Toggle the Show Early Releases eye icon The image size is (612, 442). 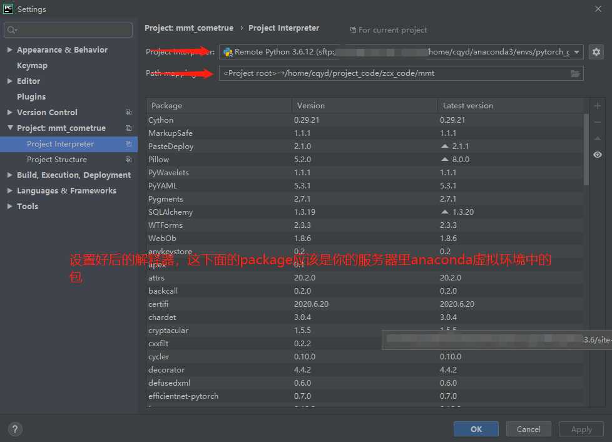tap(598, 155)
